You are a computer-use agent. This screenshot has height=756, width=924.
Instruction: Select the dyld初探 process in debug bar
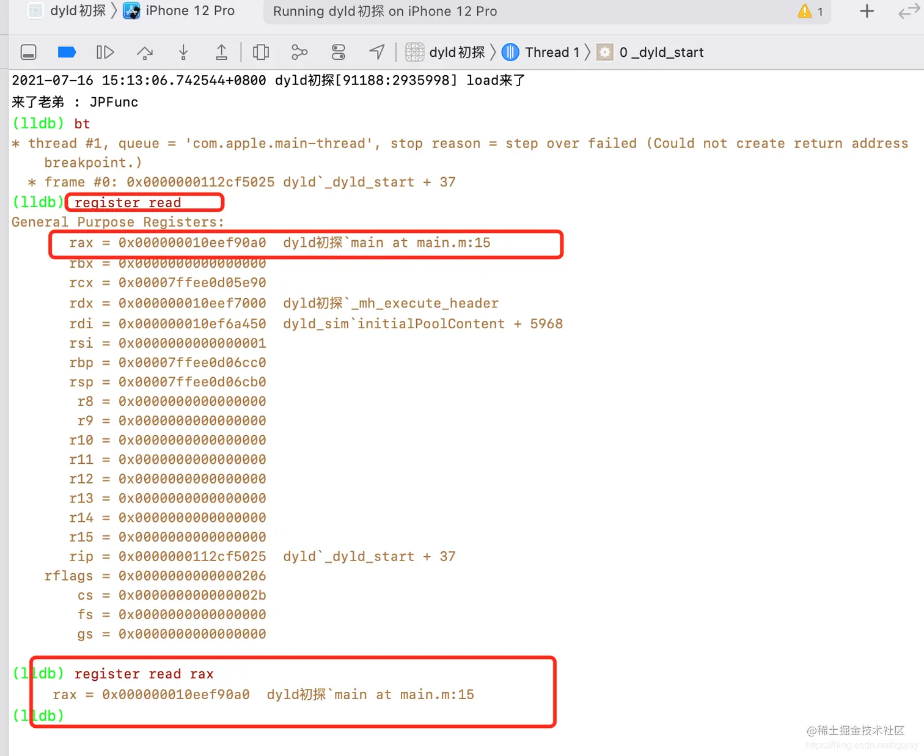point(457,53)
